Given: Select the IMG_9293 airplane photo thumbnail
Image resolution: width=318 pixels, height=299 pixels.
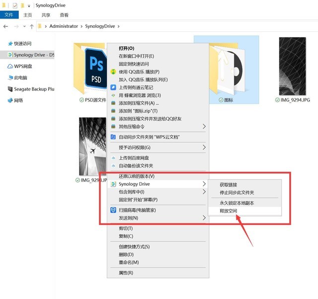Looking at the screenshot, I should [x=93, y=146].
